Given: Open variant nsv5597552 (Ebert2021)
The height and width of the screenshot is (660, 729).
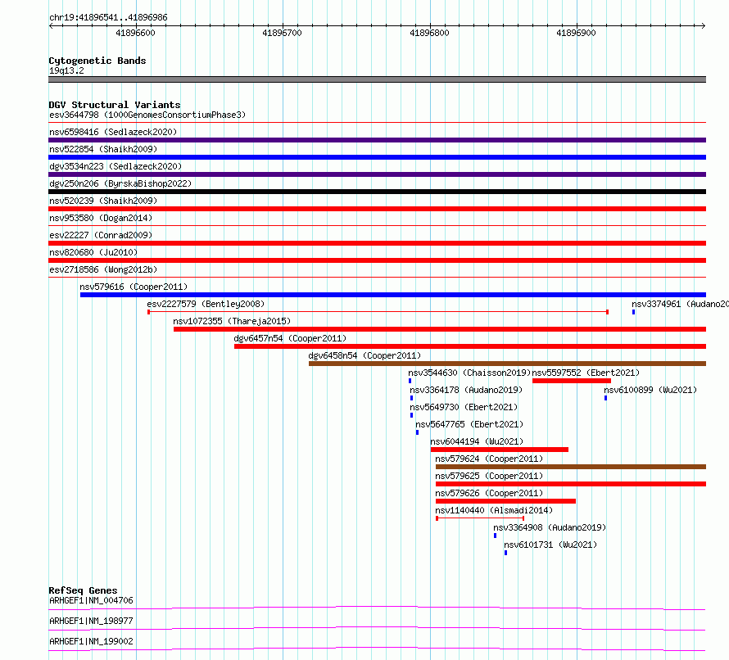Looking at the screenshot, I should click(586, 373).
